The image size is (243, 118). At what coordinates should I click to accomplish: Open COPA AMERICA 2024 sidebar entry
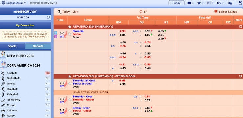tap(23, 66)
